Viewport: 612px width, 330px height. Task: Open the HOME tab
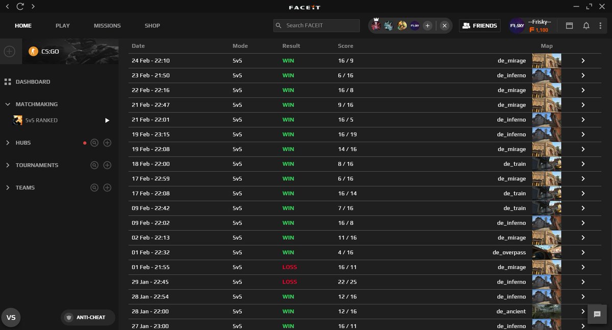coord(23,25)
